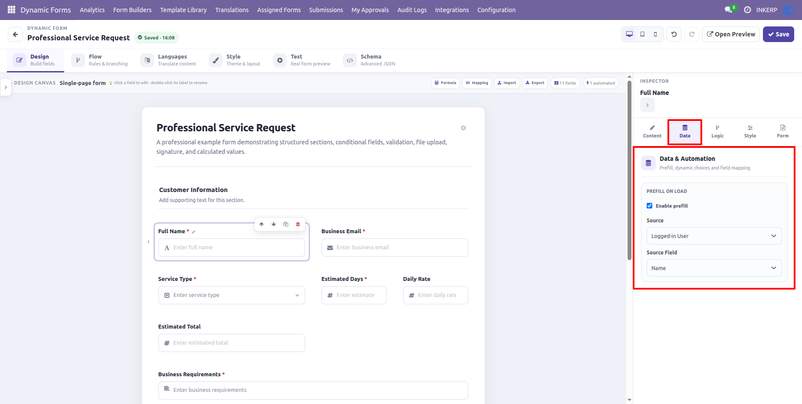This screenshot has width=802, height=404.
Task: Expand the inspector chevron under Full Name
Action: [648, 105]
